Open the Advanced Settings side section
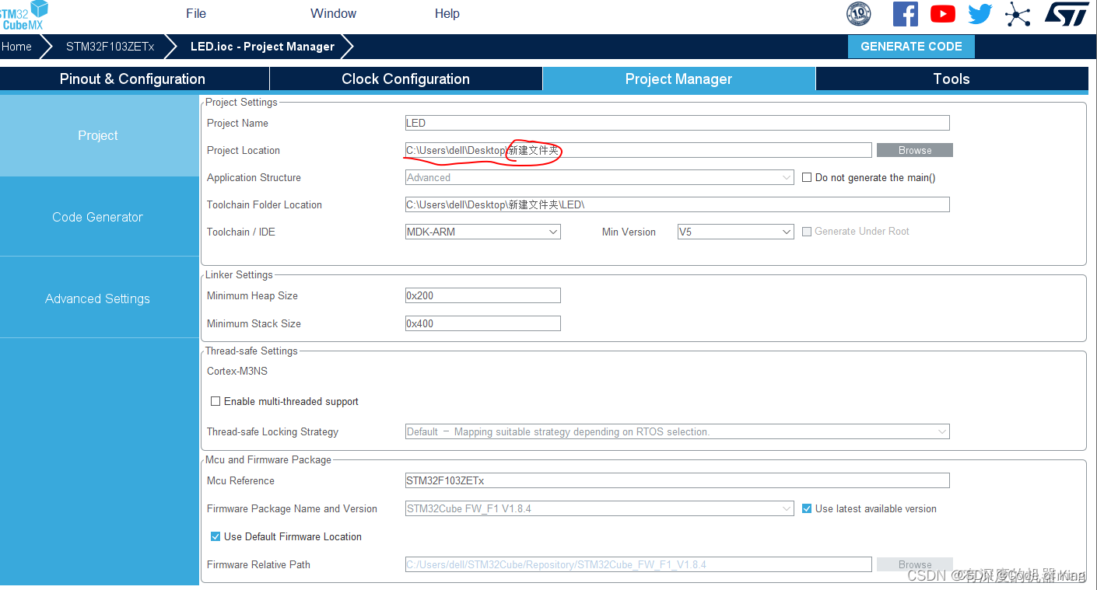 point(98,298)
